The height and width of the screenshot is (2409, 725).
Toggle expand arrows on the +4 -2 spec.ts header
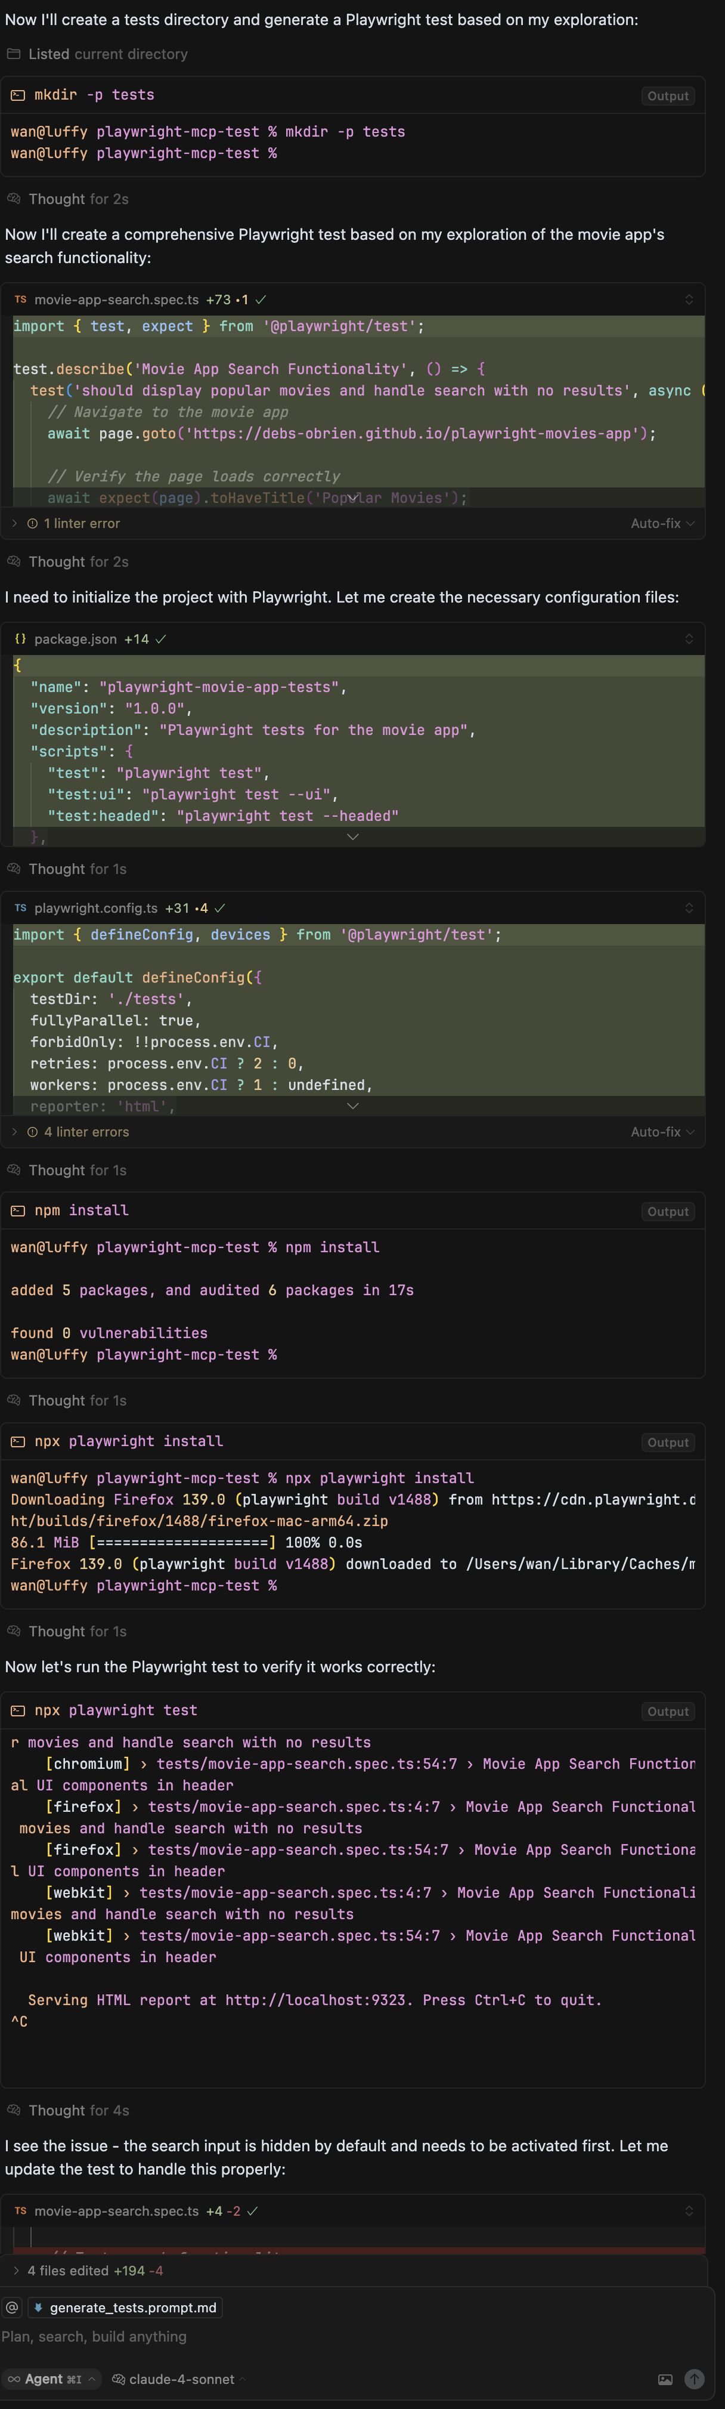[x=689, y=2211]
